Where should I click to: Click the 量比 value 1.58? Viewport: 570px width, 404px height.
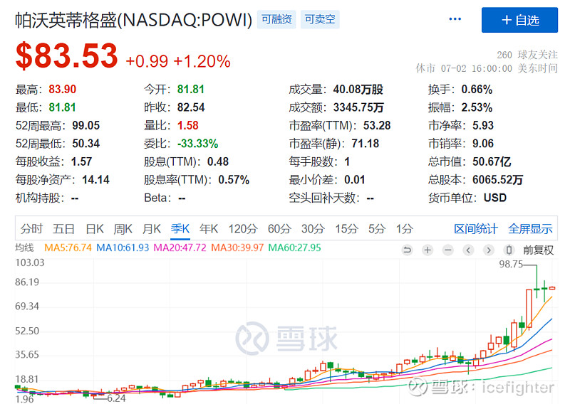coord(188,126)
